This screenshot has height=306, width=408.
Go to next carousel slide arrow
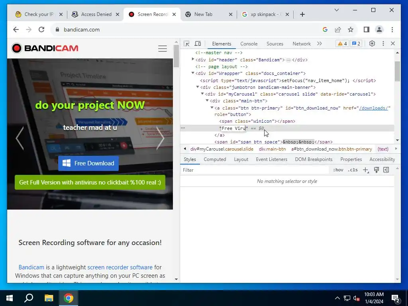pyautogui.click(x=160, y=138)
